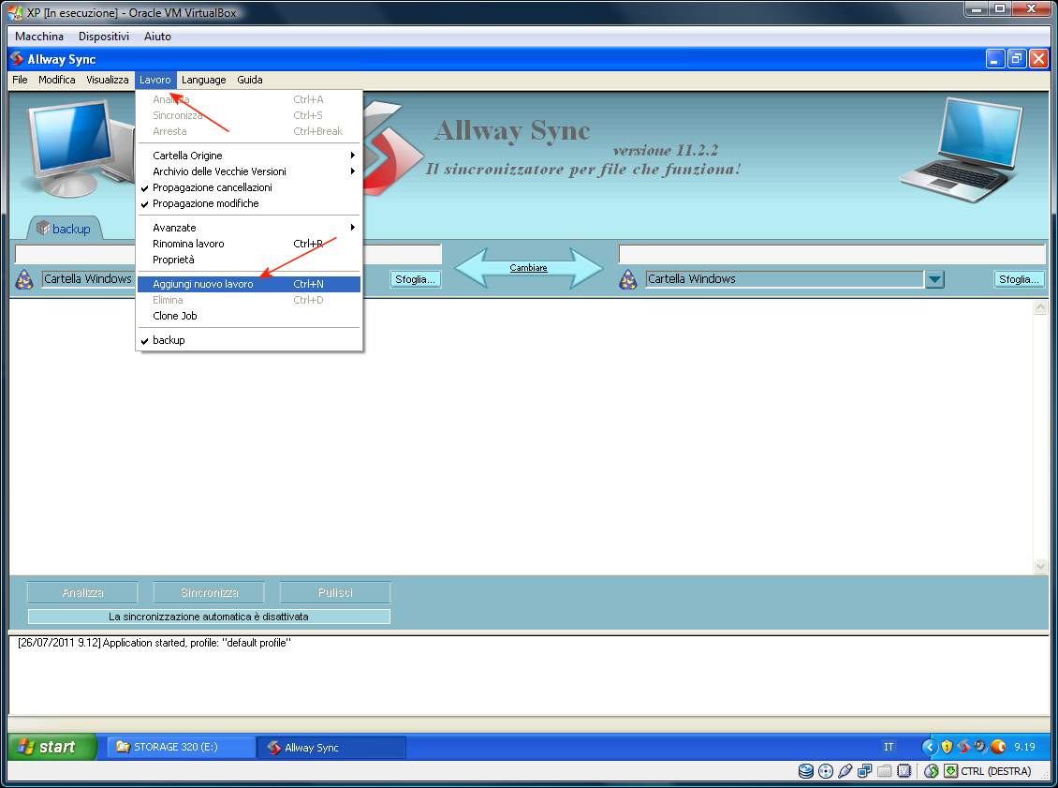Viewport: 1058px width, 788px height.
Task: Click the right folder path input field
Action: (x=832, y=255)
